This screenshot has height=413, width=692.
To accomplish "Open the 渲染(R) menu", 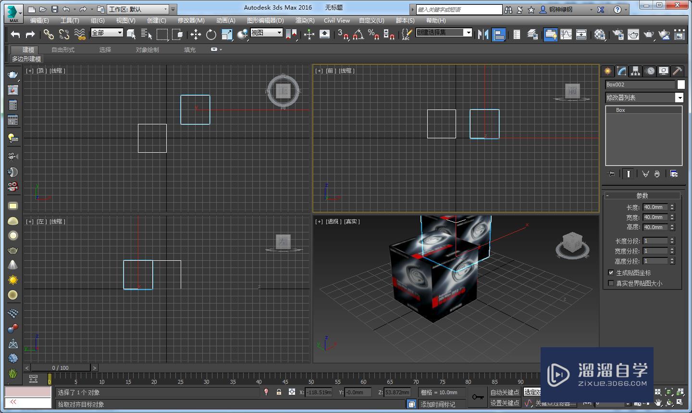I will click(305, 20).
